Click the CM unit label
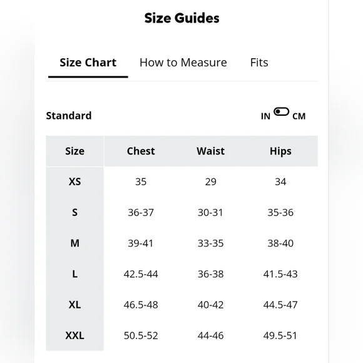The height and width of the screenshot is (363, 363). coord(299,116)
